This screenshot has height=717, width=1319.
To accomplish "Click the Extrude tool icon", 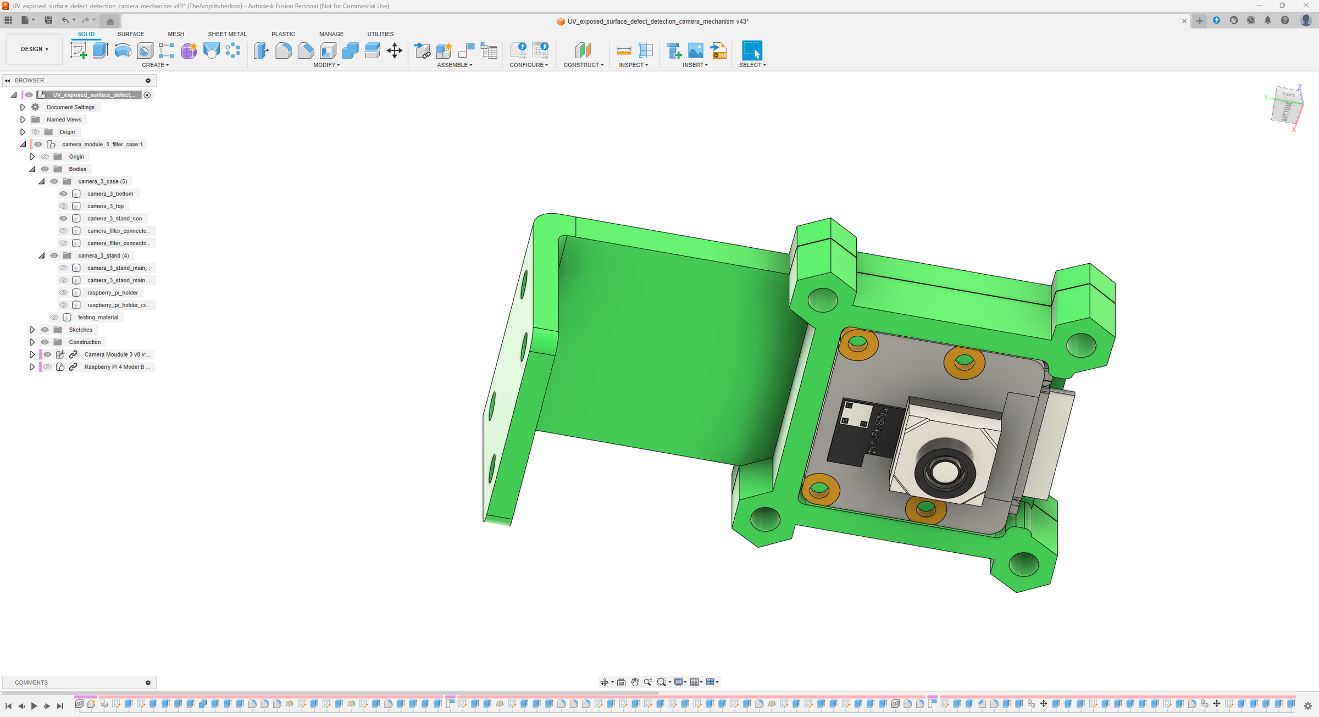I will click(101, 51).
